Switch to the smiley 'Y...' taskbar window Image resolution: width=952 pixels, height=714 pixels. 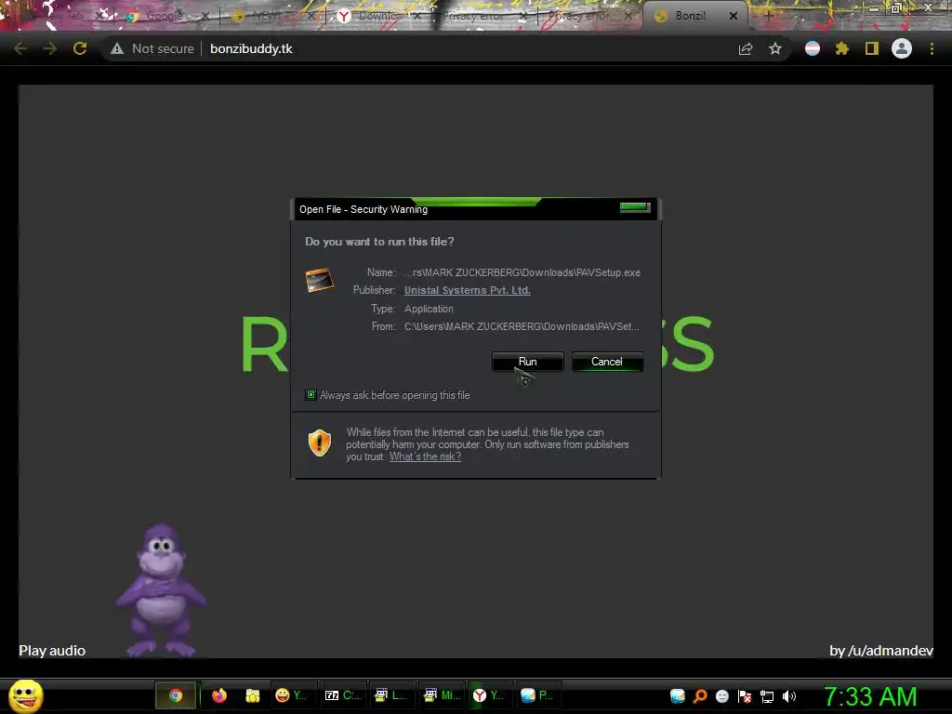tap(291, 695)
